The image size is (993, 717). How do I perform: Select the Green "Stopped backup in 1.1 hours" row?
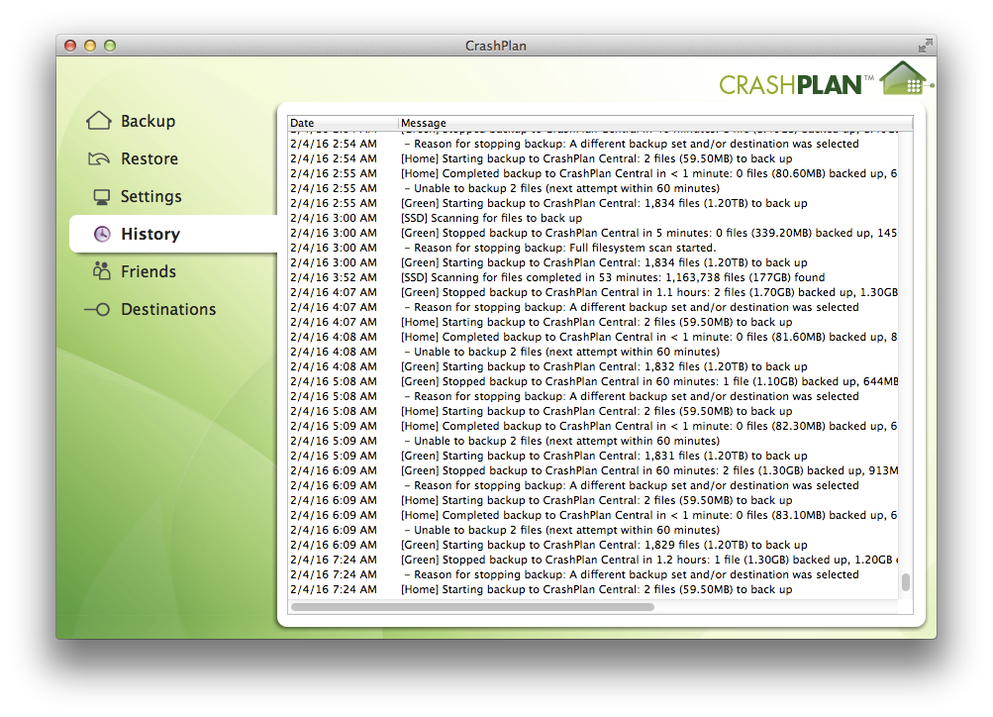pos(593,292)
